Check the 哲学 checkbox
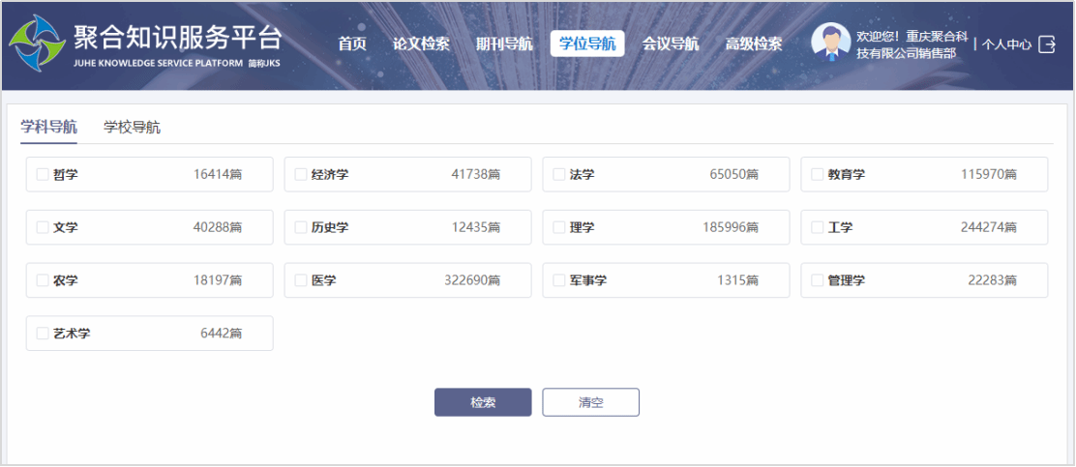The height and width of the screenshot is (467, 1076). [43, 175]
